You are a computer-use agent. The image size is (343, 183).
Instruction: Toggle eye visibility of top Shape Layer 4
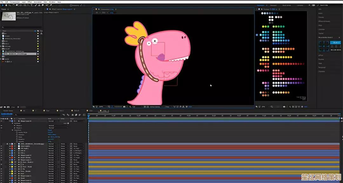[x=2, y=121]
